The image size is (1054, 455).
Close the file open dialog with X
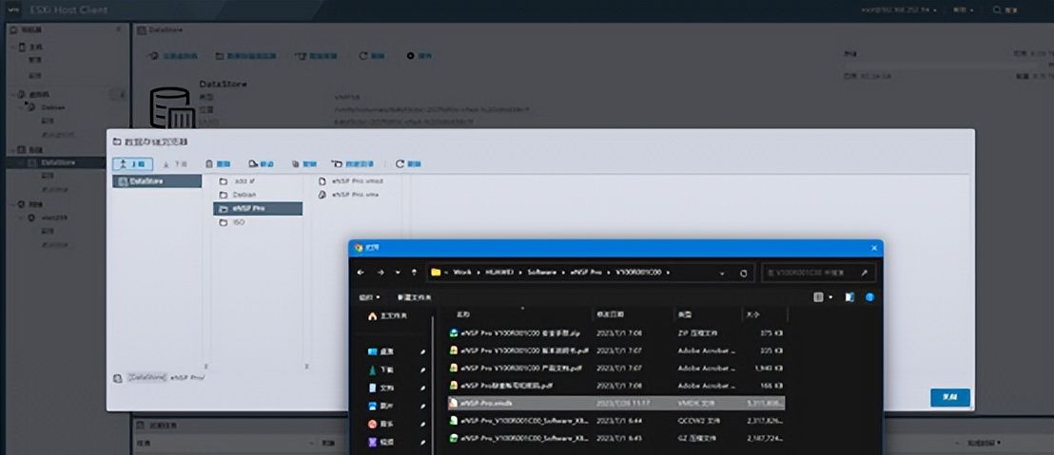[874, 248]
